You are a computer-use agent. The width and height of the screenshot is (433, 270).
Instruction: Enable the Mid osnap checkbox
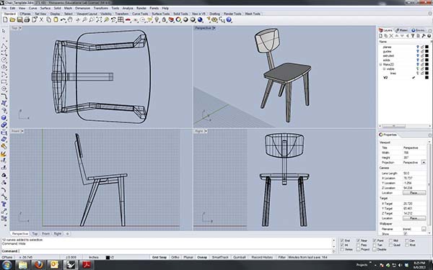(x=390, y=240)
